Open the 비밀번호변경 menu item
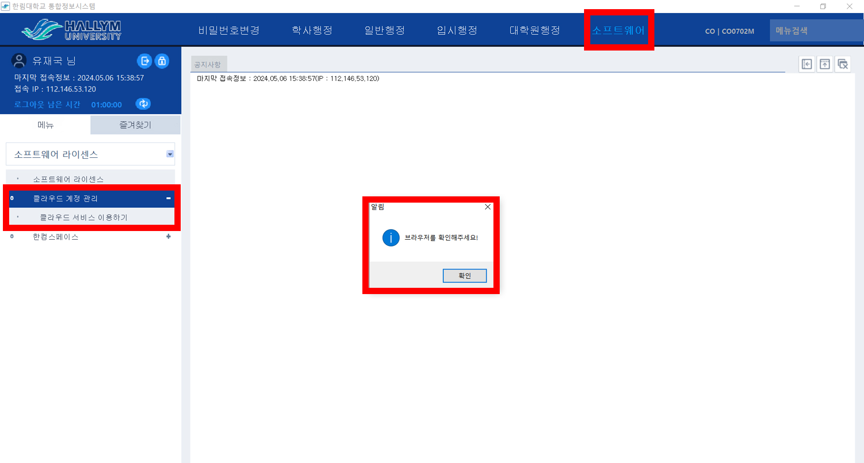864x463 pixels. 229,30
